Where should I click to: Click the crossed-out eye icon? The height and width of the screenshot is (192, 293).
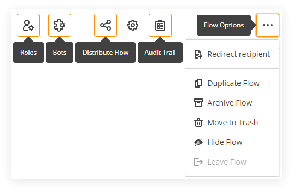(x=198, y=142)
